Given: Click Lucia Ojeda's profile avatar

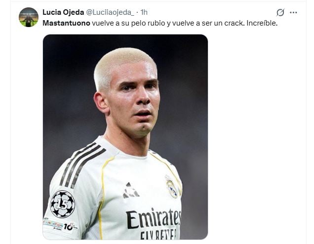Looking at the screenshot, I should (x=29, y=17).
